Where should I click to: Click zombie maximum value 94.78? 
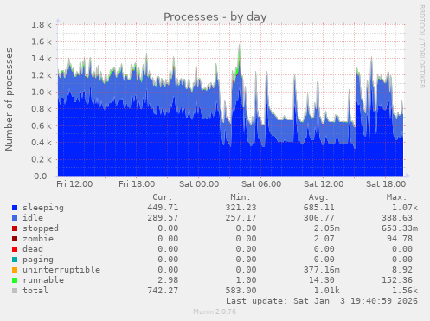(400, 239)
